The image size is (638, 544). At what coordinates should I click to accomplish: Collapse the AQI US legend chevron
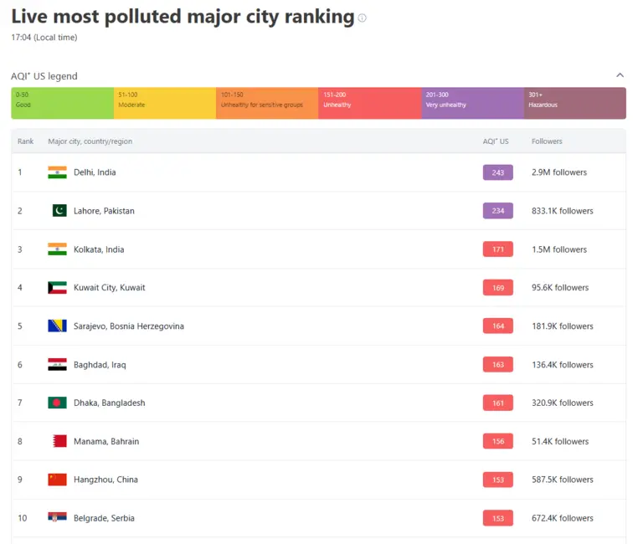(x=620, y=75)
